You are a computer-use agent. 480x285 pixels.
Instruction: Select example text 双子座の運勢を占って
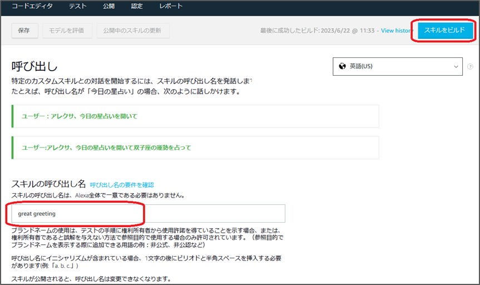pos(162,148)
